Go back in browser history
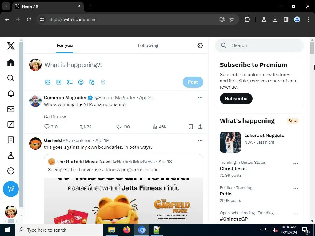This screenshot has width=315, height=236. (7, 19)
